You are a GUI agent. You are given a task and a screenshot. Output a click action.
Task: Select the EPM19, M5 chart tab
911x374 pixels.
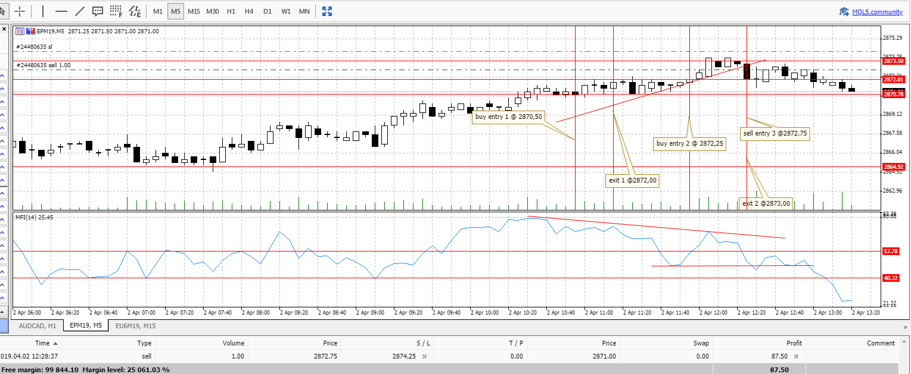click(85, 326)
